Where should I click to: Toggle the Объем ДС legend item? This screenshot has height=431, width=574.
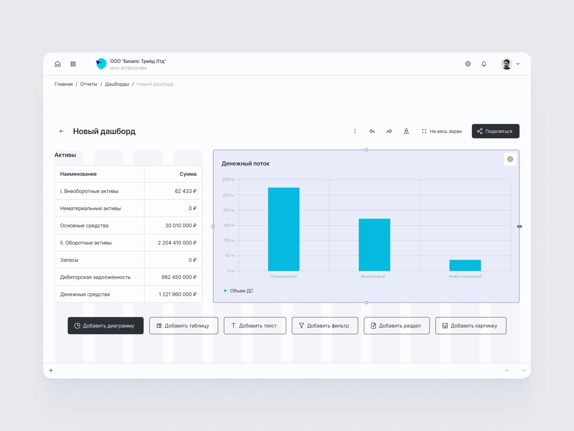tap(239, 291)
